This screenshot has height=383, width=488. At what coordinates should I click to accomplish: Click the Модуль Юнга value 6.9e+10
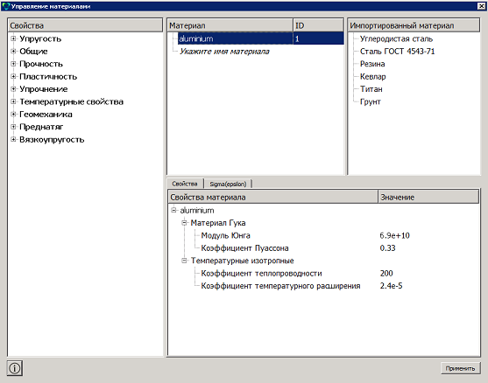click(x=394, y=235)
